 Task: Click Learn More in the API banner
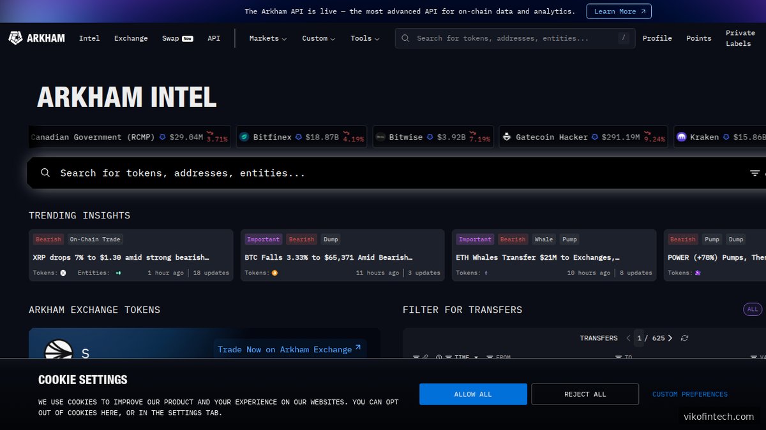pos(619,11)
